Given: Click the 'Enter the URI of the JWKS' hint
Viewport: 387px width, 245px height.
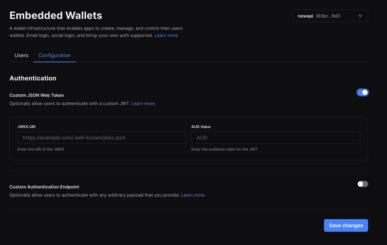Looking at the screenshot, I should (41, 149).
